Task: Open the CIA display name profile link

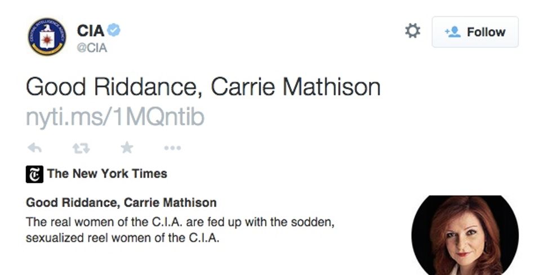Action: [90, 31]
